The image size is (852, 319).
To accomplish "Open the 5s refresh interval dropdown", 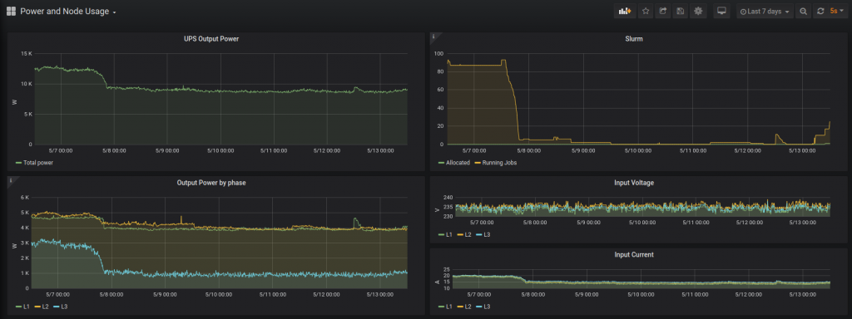I will click(837, 12).
